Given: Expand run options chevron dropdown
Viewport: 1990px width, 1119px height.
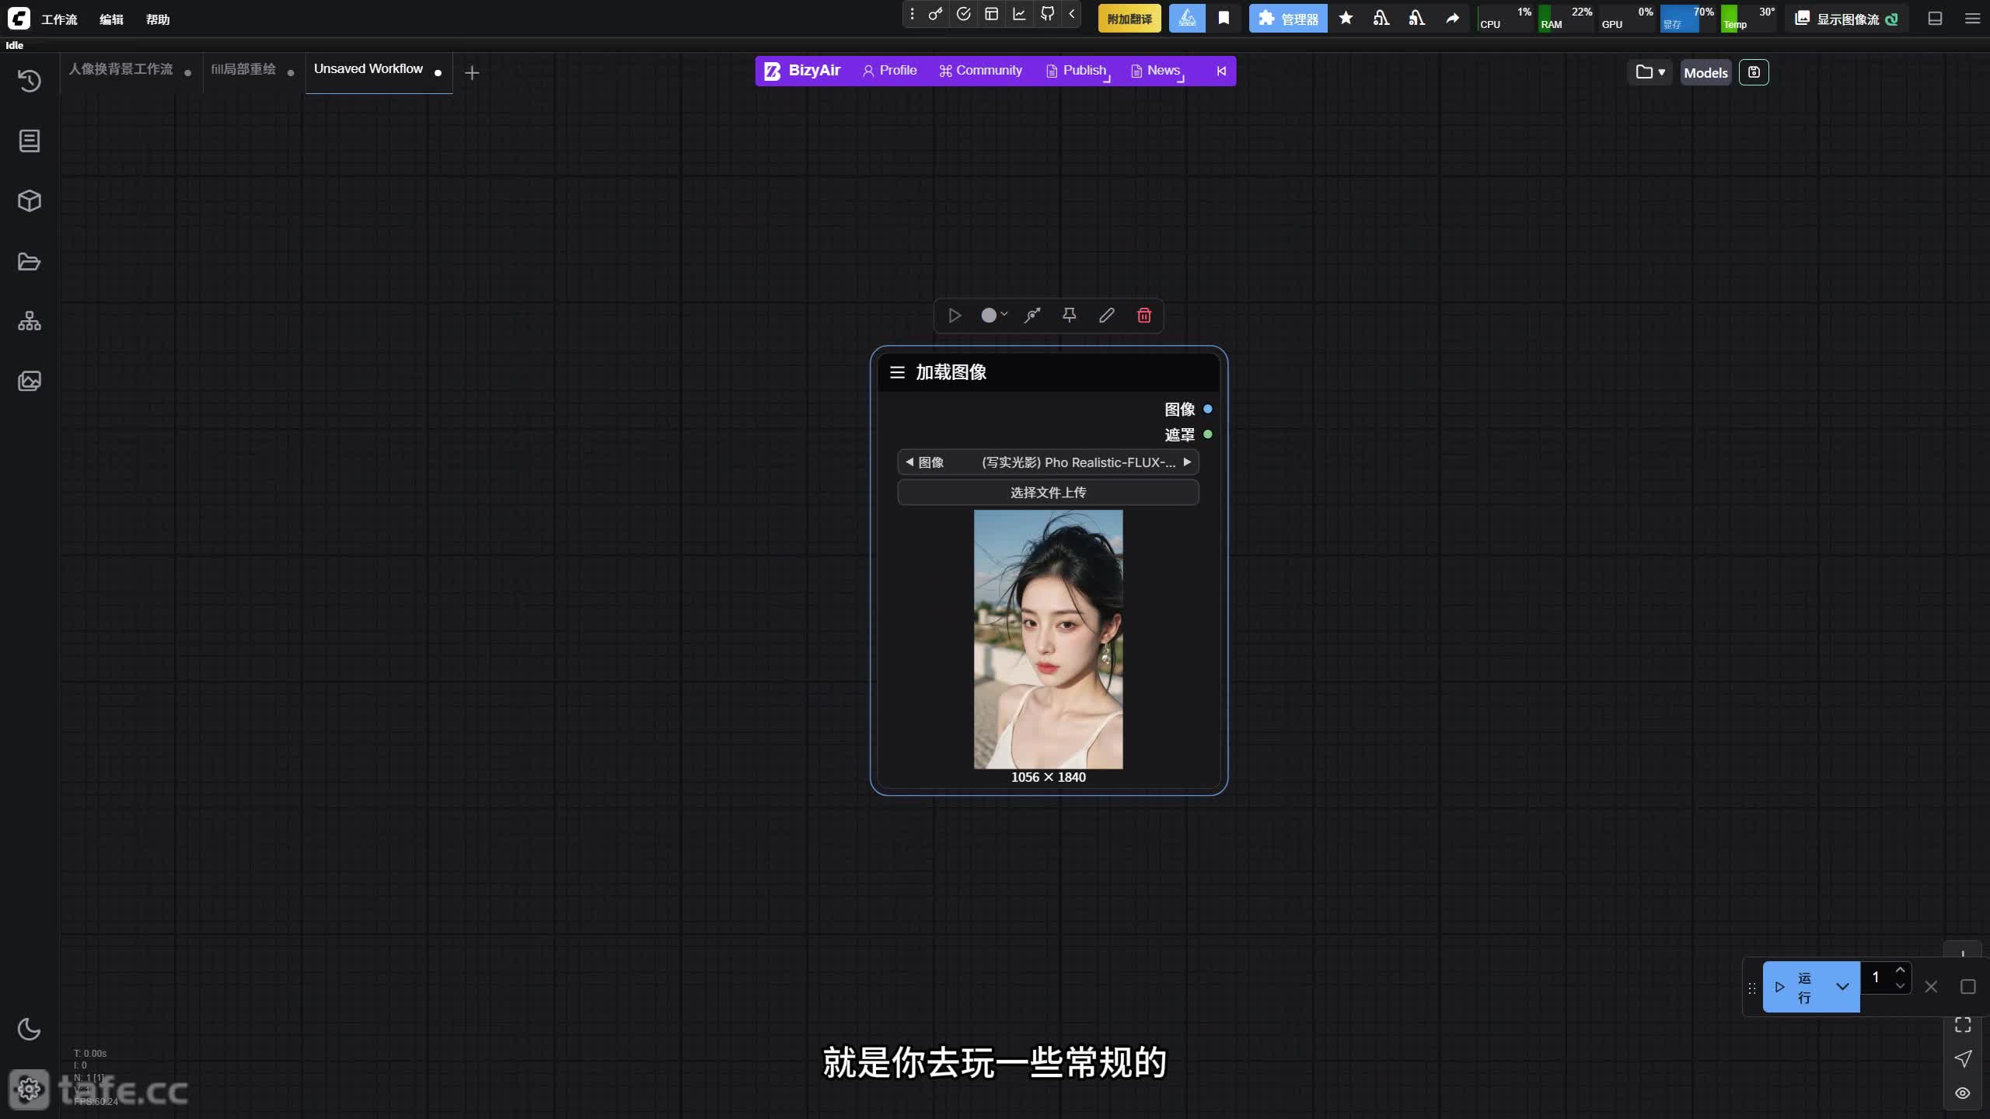Looking at the screenshot, I should (x=1842, y=987).
